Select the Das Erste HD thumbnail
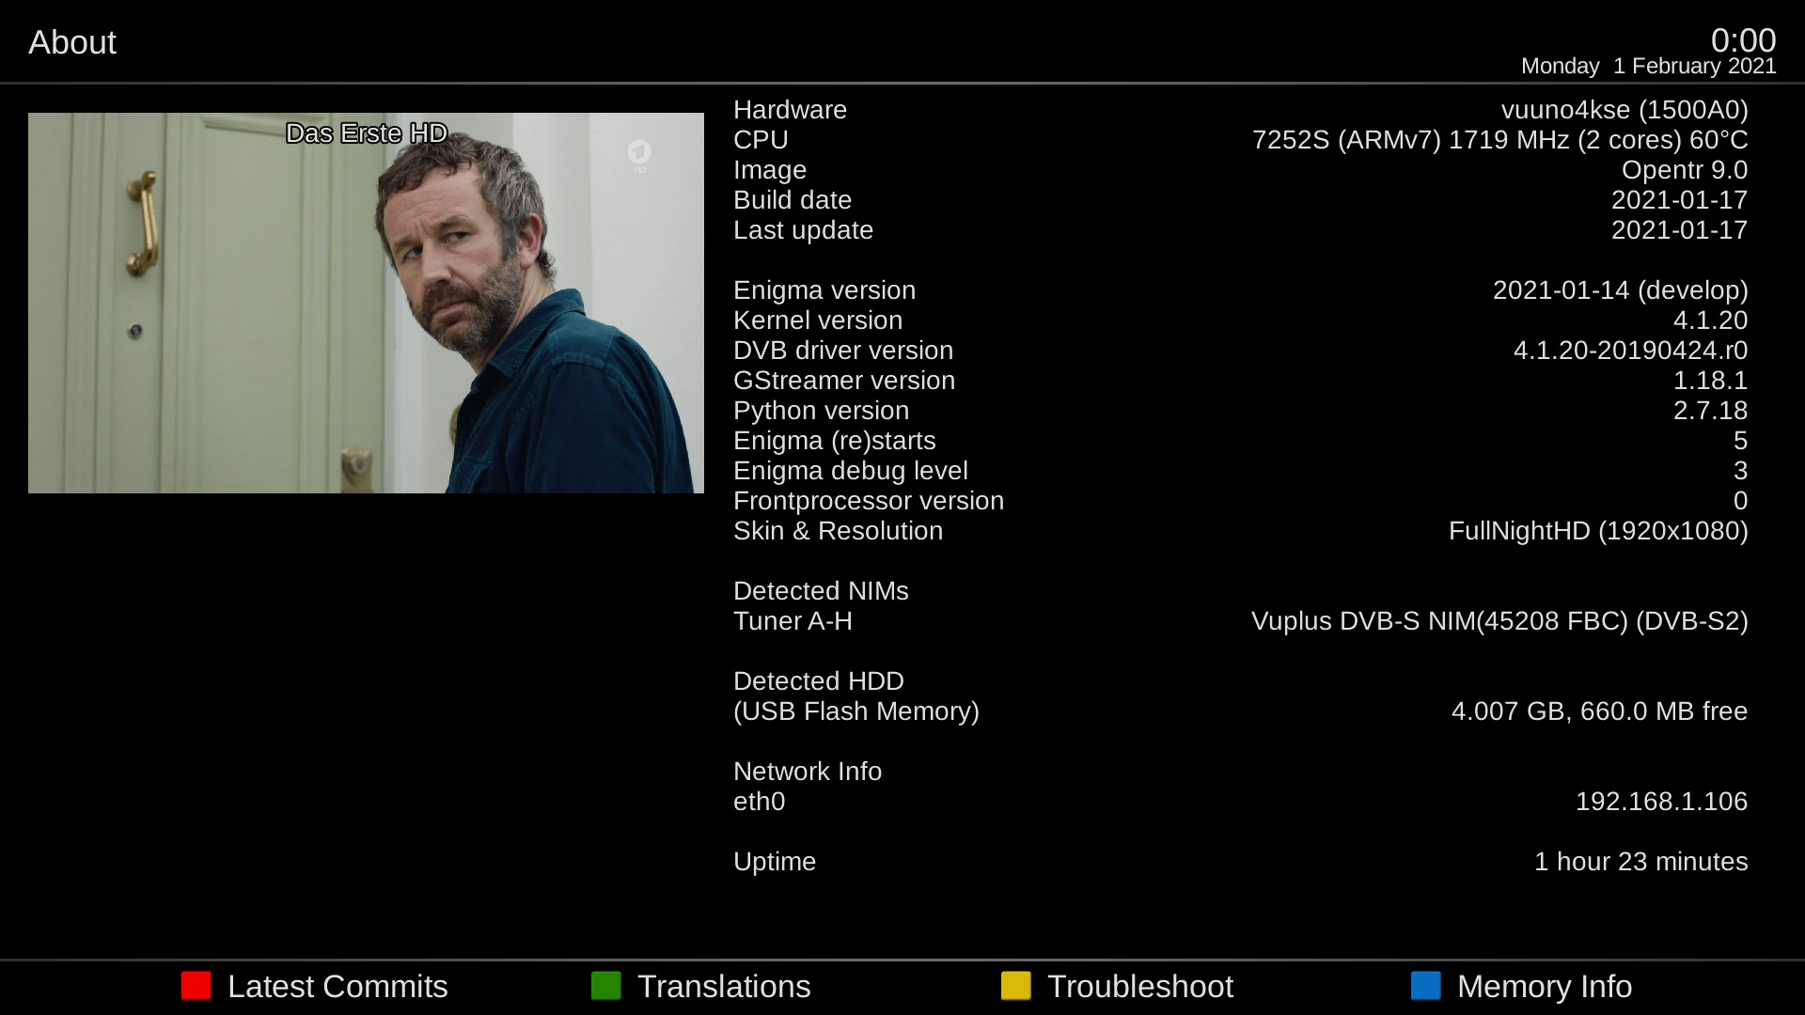The width and height of the screenshot is (1805, 1015). [x=366, y=303]
